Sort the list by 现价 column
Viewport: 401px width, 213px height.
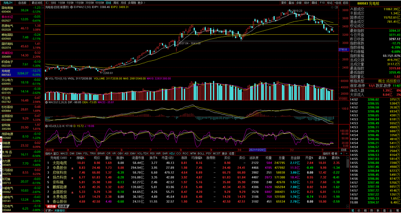tap(97, 158)
